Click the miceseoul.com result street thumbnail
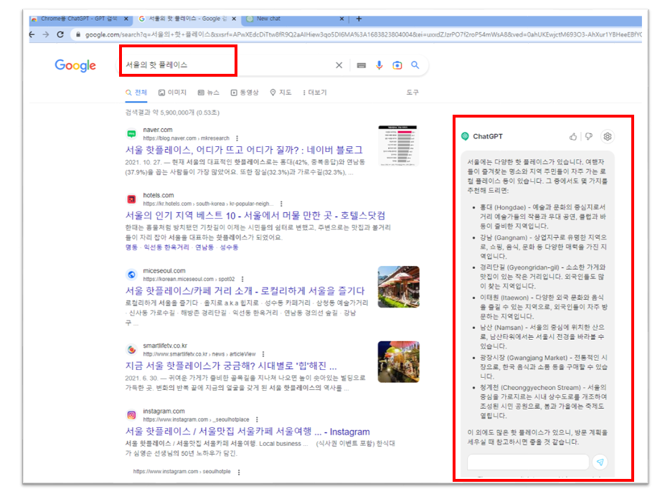670x499 pixels. click(399, 287)
